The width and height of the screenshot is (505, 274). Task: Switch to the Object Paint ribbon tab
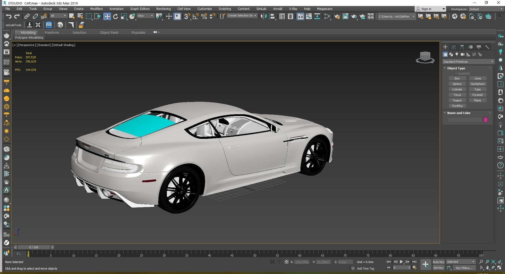[x=109, y=33]
